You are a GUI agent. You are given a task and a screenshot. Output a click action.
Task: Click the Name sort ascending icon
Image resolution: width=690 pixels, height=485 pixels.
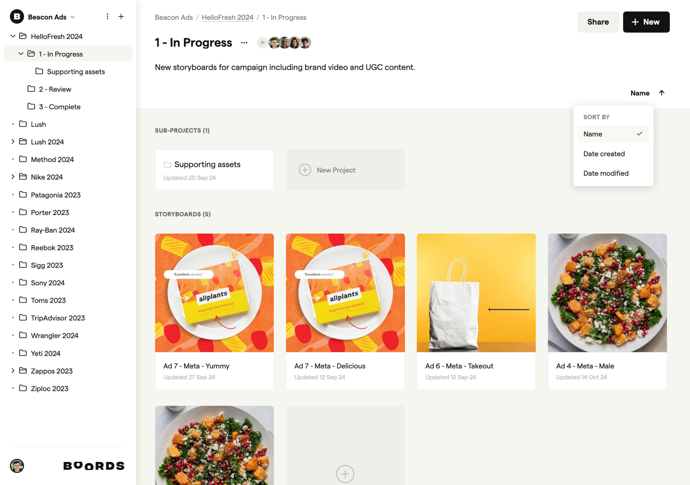661,93
